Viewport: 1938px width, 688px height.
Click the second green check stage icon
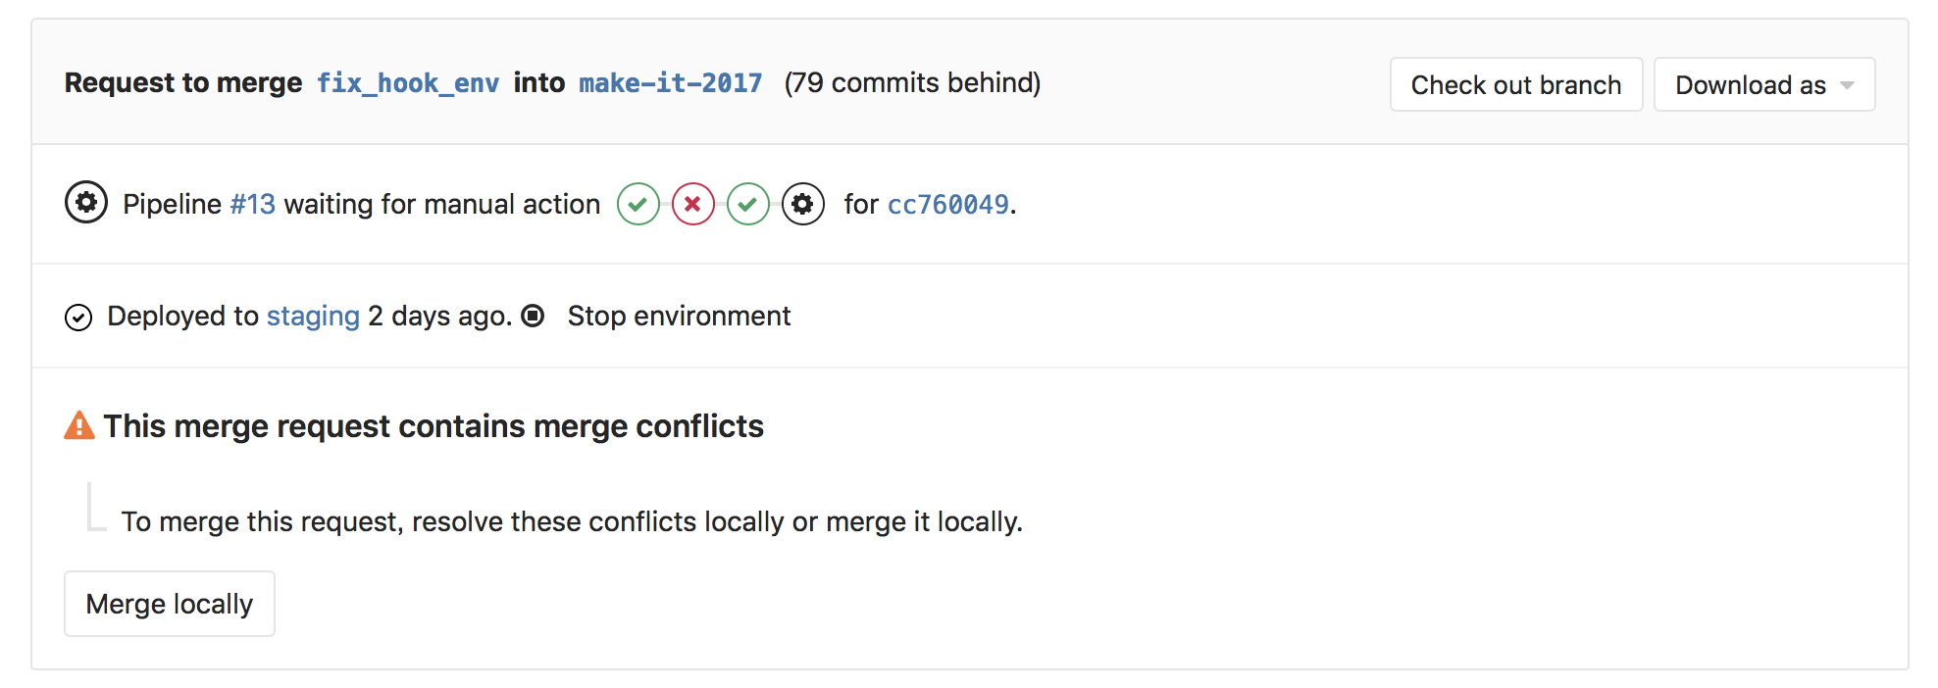748,204
